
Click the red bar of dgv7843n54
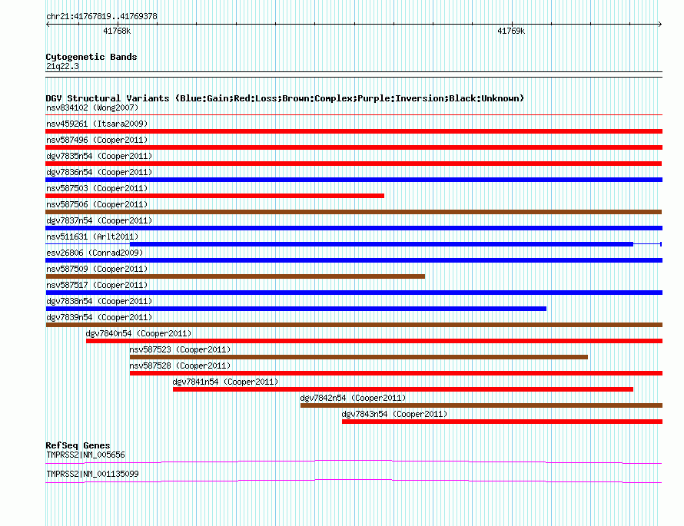[502, 422]
